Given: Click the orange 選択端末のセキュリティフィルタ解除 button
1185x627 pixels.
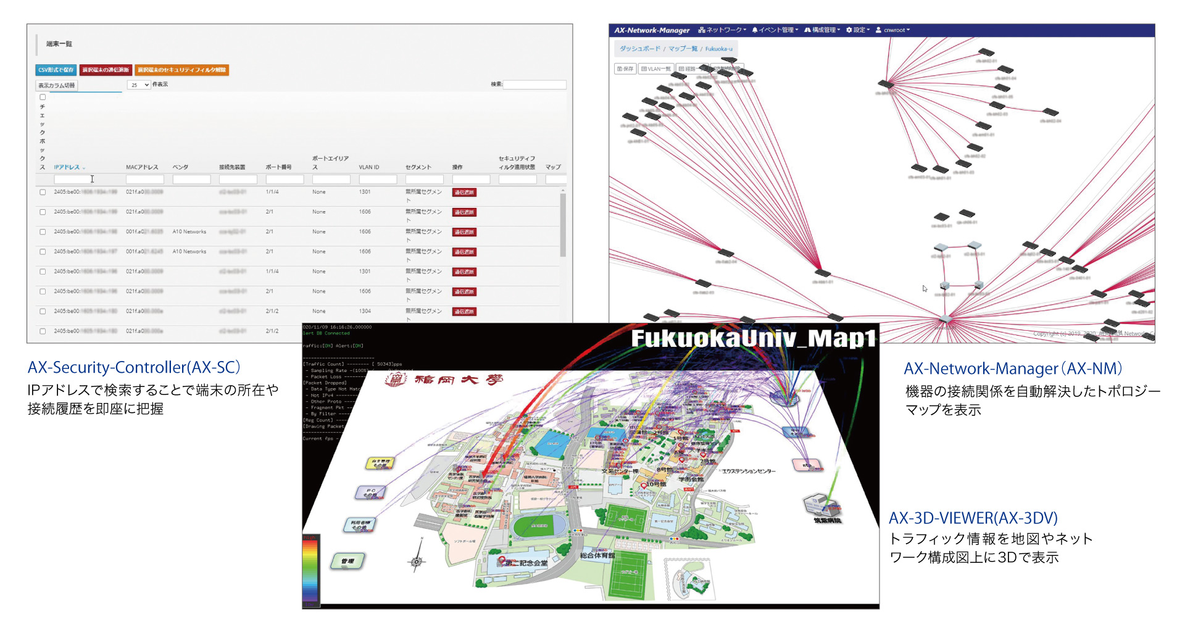Looking at the screenshot, I should coord(181,70).
